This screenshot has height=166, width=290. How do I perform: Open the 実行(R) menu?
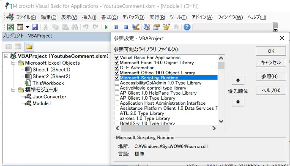[157, 17]
